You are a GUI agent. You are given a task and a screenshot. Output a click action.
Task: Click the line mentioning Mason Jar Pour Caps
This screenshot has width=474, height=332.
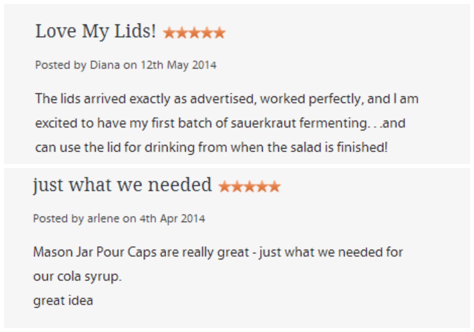(218, 252)
